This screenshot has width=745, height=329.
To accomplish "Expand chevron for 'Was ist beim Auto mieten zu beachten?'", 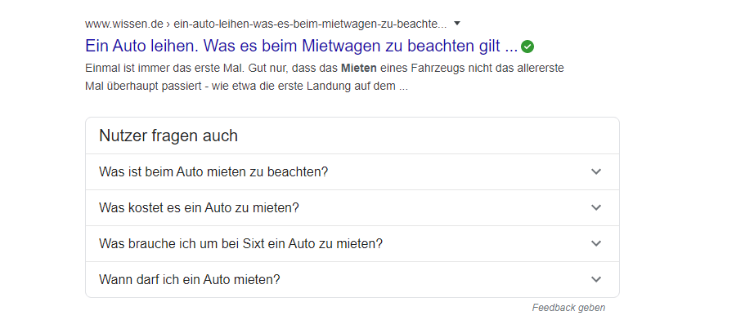I will point(596,171).
